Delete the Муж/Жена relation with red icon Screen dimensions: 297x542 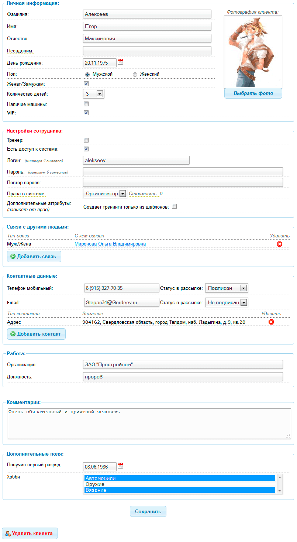[x=280, y=244]
